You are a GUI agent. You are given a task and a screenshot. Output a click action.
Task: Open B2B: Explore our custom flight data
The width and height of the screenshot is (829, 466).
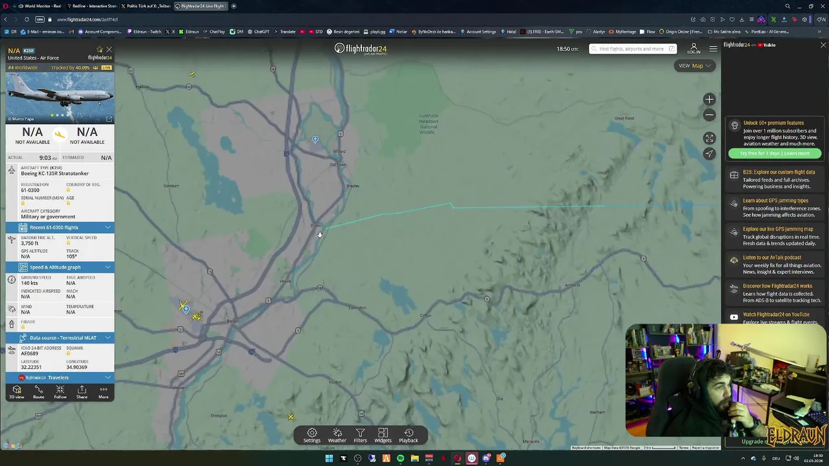(x=775, y=179)
